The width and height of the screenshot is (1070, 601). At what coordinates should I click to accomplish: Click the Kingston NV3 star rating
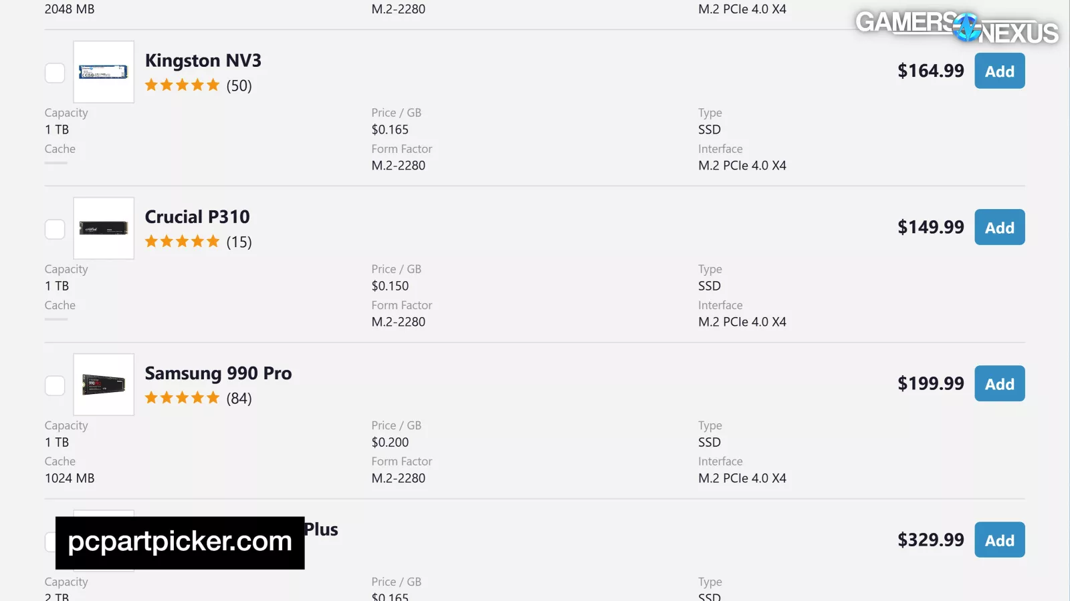coord(182,85)
